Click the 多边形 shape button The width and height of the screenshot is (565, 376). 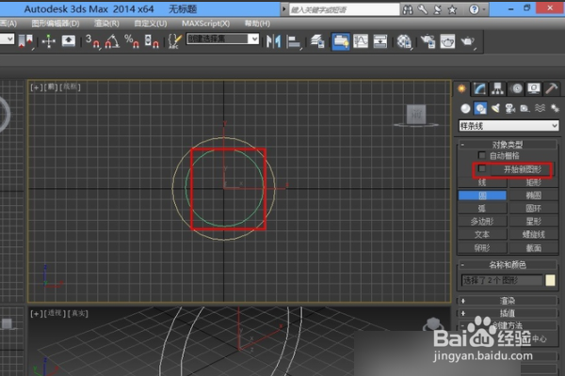tap(482, 221)
